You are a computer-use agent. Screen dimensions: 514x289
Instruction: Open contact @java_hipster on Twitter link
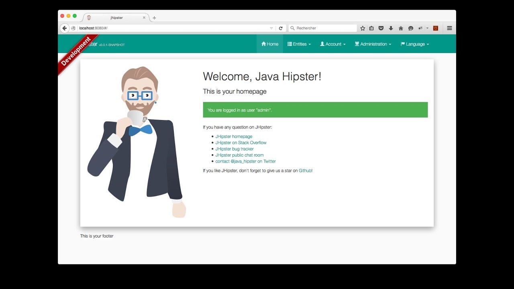click(245, 161)
